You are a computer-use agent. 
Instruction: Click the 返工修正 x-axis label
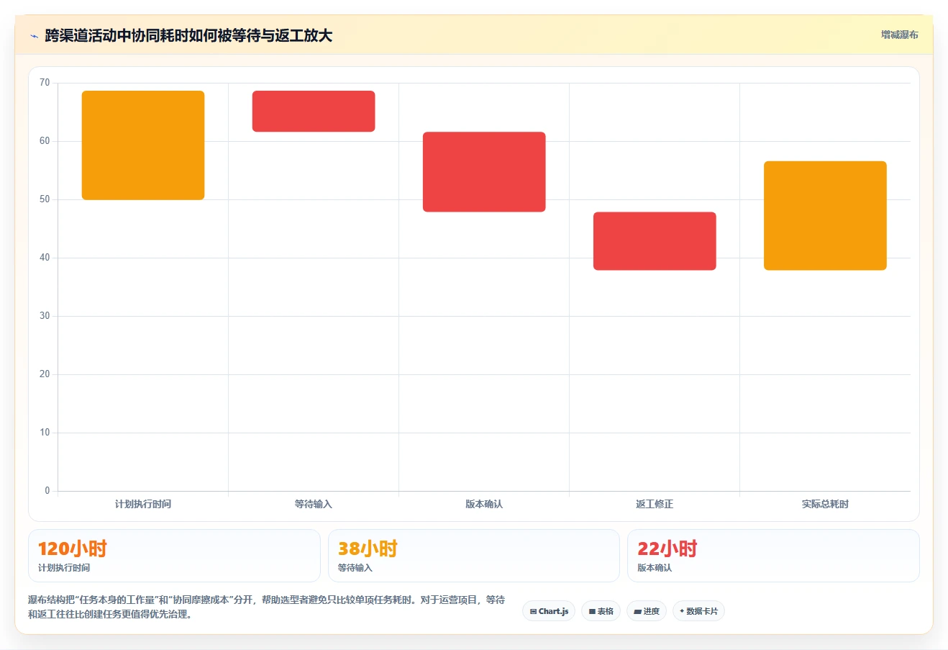pos(655,504)
